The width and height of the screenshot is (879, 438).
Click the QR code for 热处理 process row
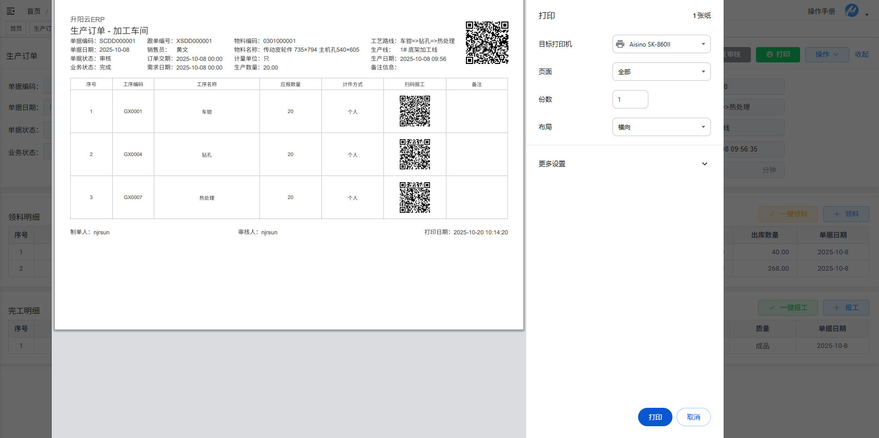pos(415,198)
